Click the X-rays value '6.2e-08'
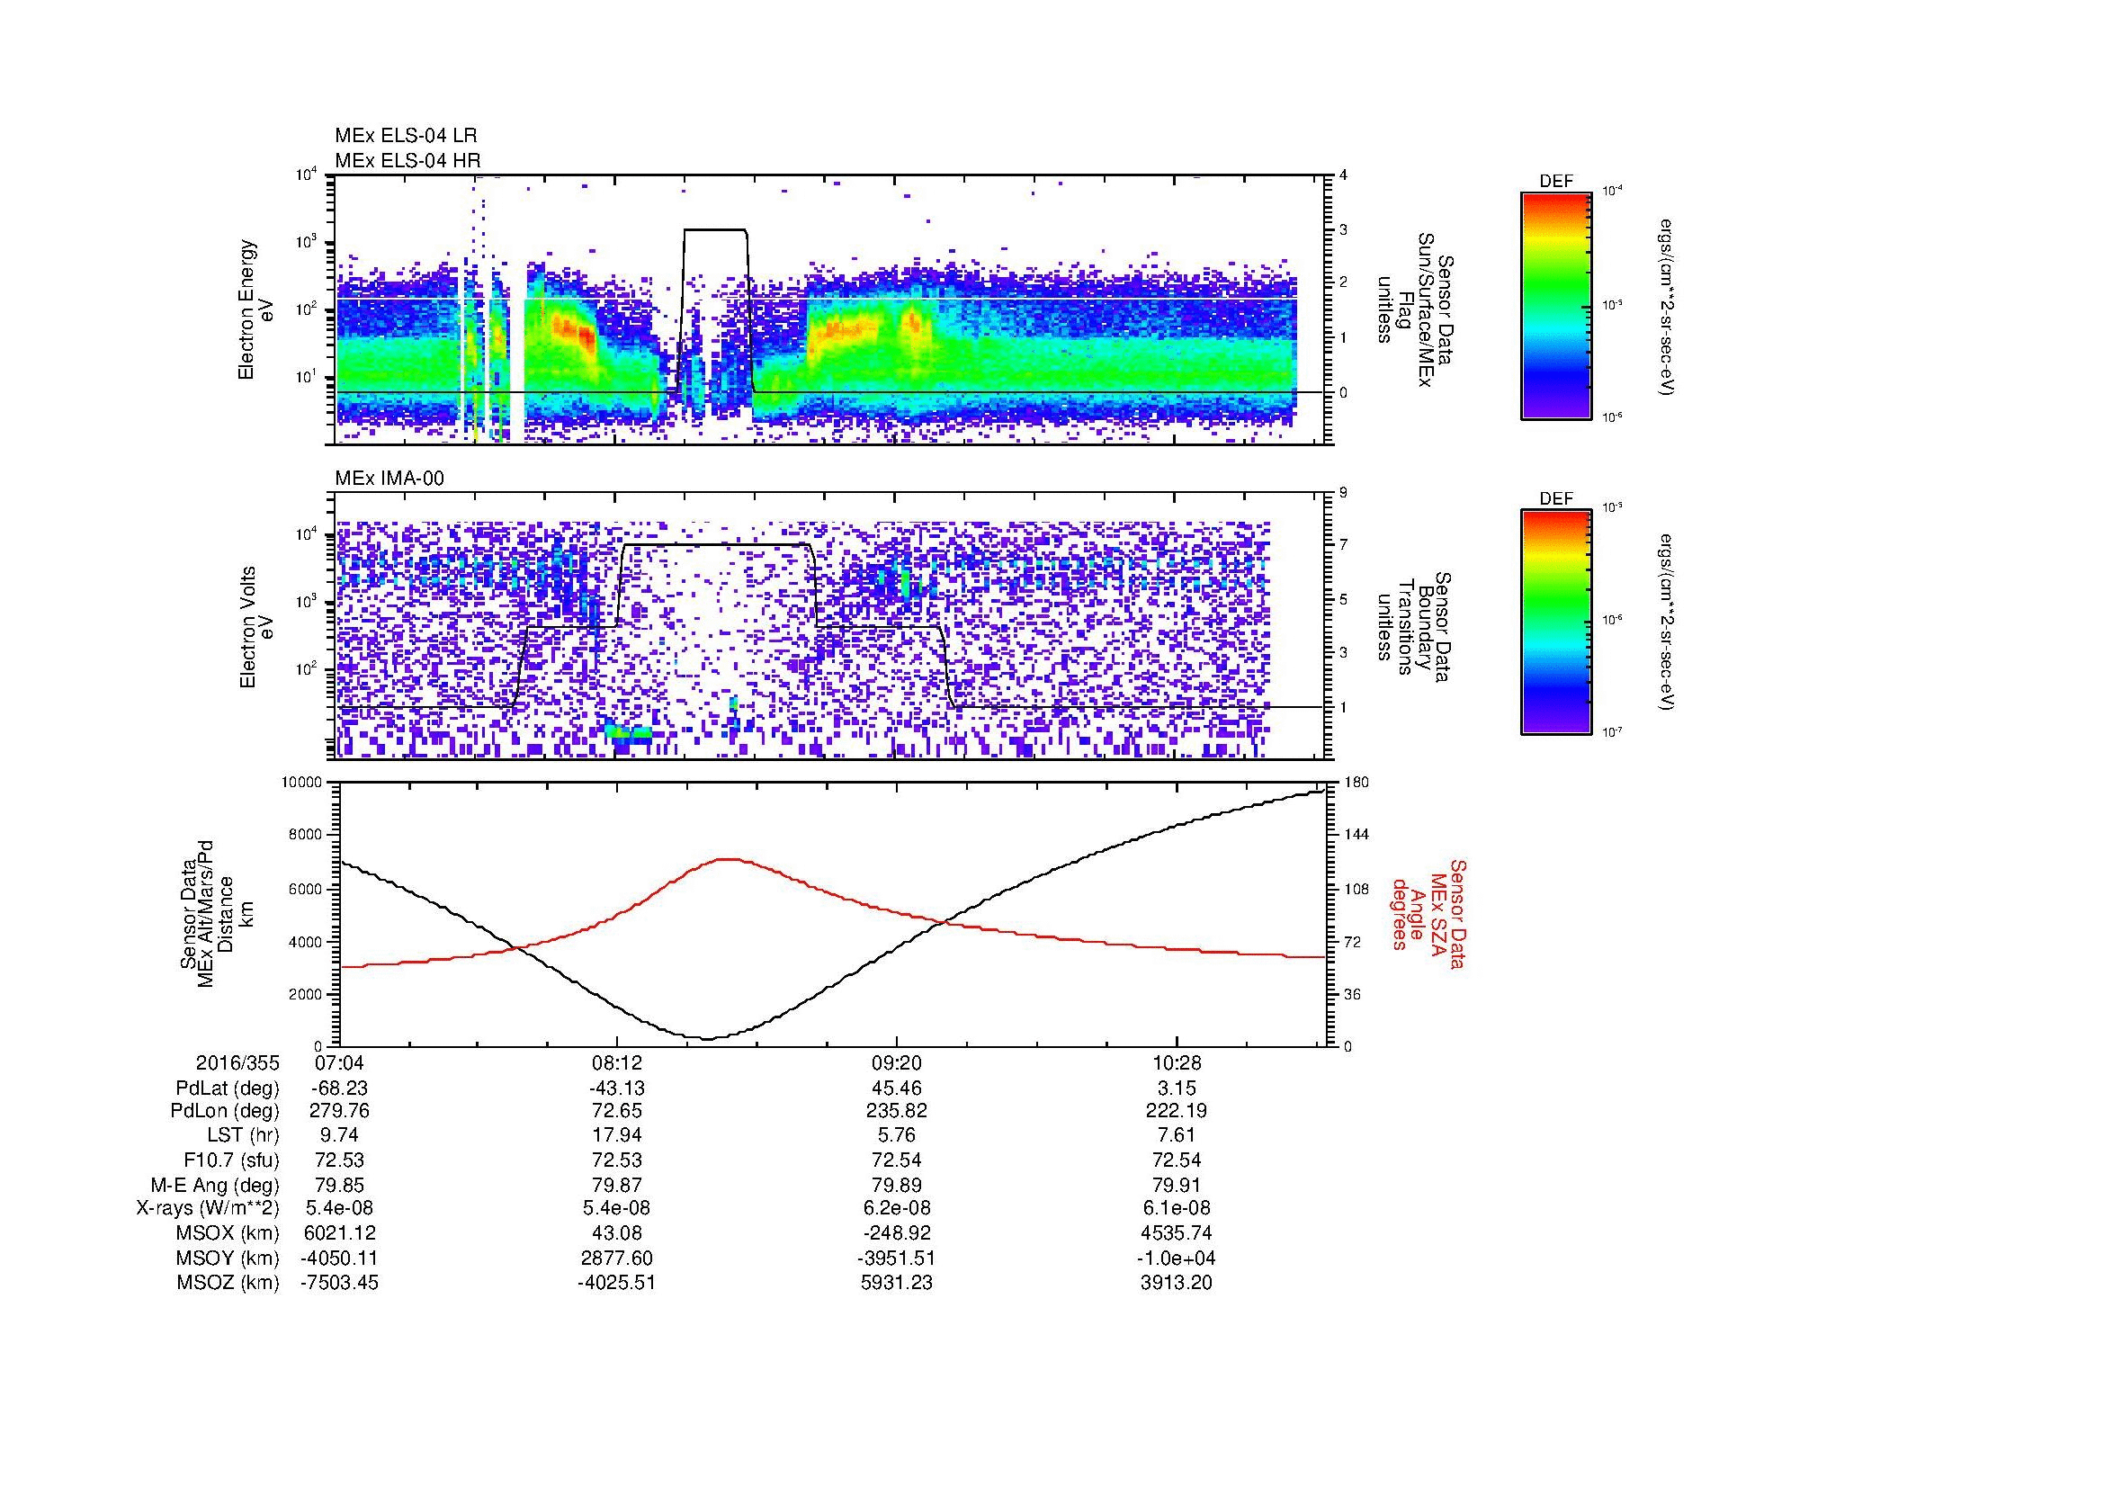 click(x=897, y=1209)
